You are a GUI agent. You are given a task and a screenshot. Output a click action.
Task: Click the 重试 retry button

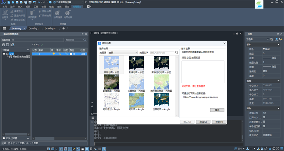point(217,110)
